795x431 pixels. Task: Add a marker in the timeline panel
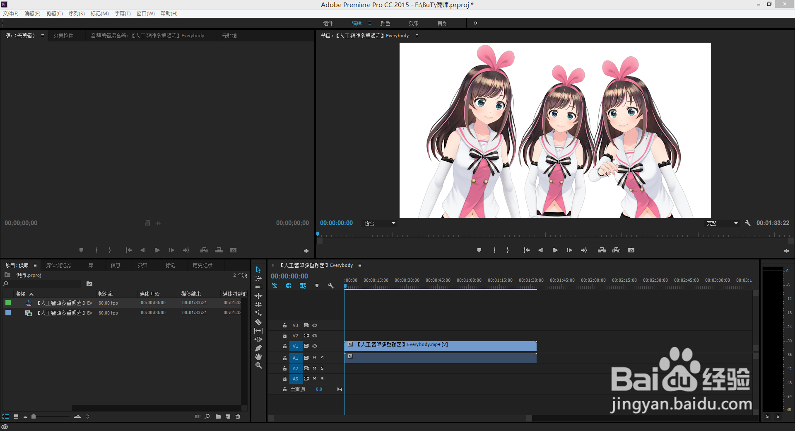coord(317,286)
